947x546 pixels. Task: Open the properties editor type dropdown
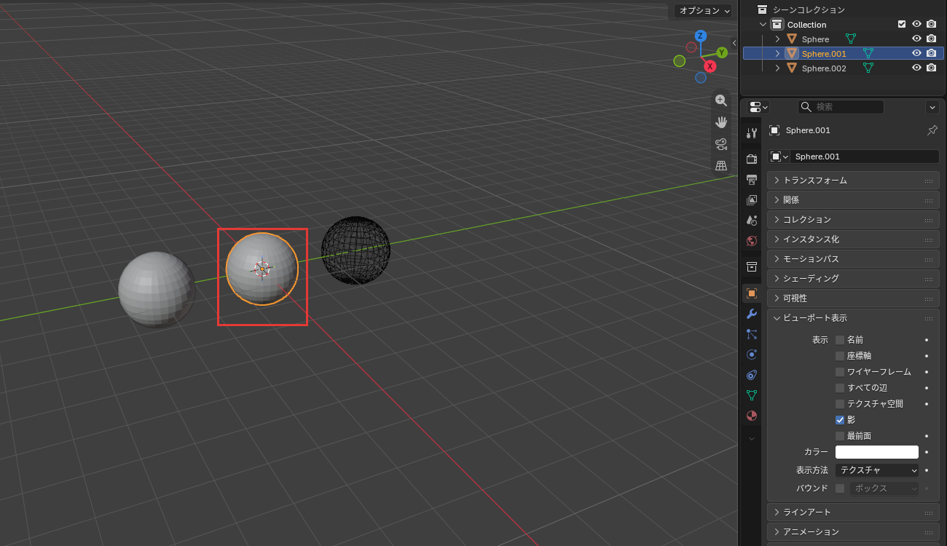coord(758,107)
